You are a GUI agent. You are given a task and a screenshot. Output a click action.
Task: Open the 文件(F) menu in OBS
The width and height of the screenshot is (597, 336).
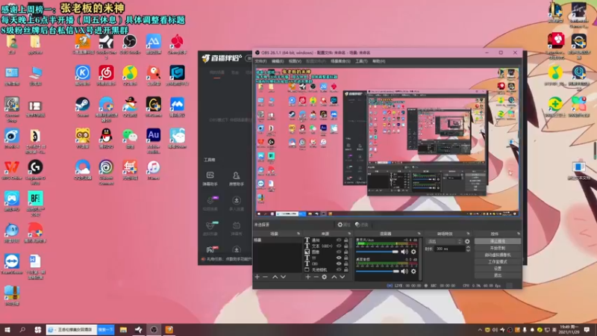click(260, 61)
